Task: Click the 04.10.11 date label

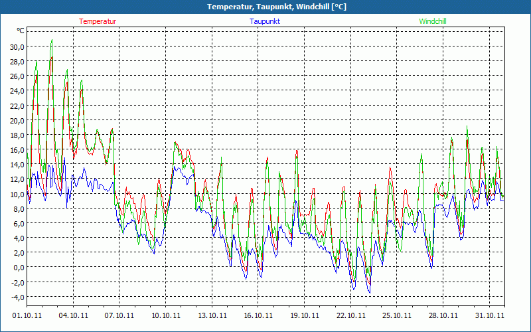Action: pyautogui.click(x=74, y=316)
